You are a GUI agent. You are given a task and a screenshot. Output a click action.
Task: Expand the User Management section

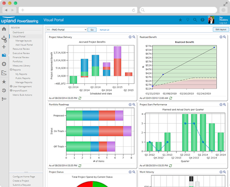[11, 86]
